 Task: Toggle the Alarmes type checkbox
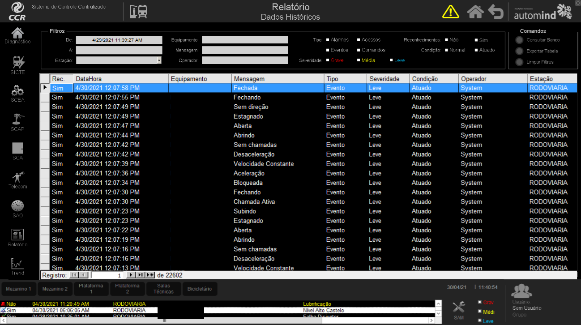[328, 40]
